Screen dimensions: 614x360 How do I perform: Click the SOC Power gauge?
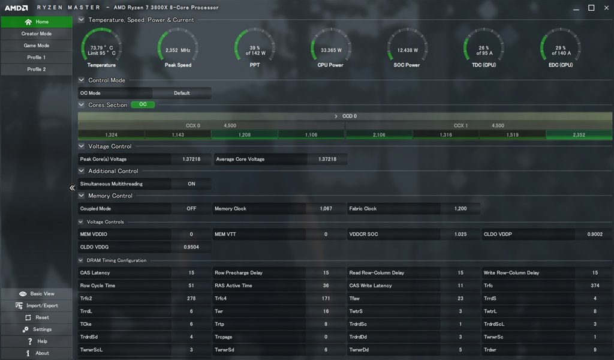click(x=407, y=48)
